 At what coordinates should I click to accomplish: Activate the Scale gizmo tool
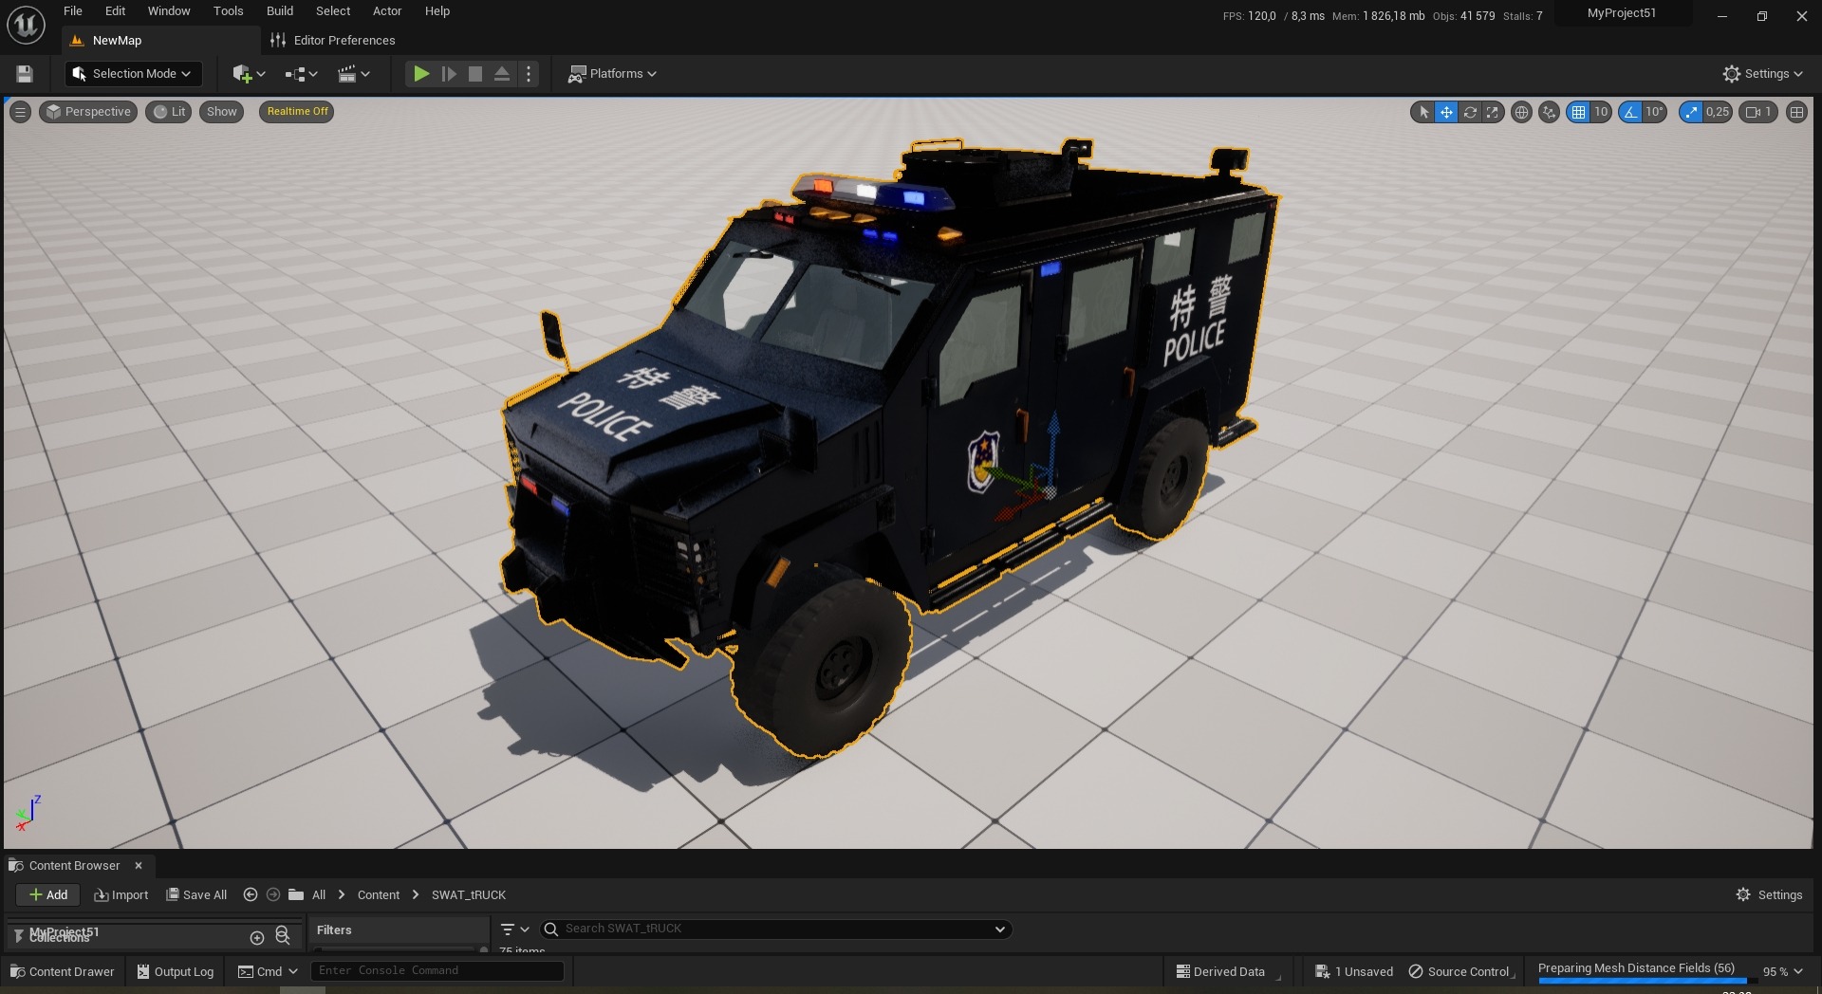pos(1493,112)
